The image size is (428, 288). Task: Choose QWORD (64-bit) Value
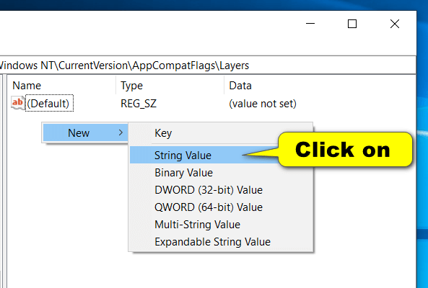click(x=209, y=207)
